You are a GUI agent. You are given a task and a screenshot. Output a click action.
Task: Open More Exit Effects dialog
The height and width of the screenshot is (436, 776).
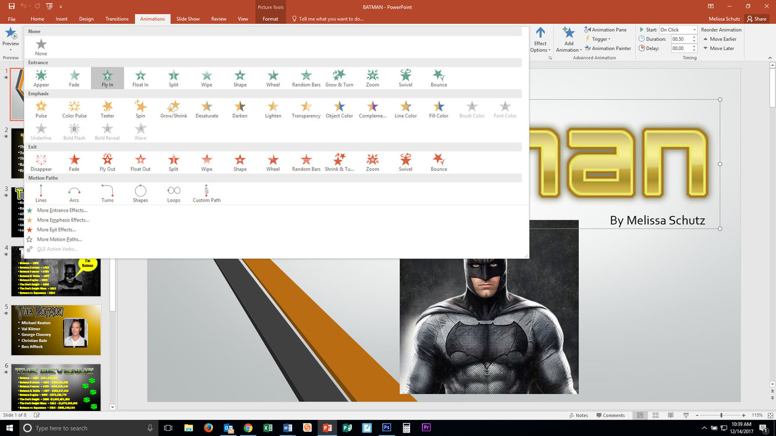pyautogui.click(x=56, y=230)
